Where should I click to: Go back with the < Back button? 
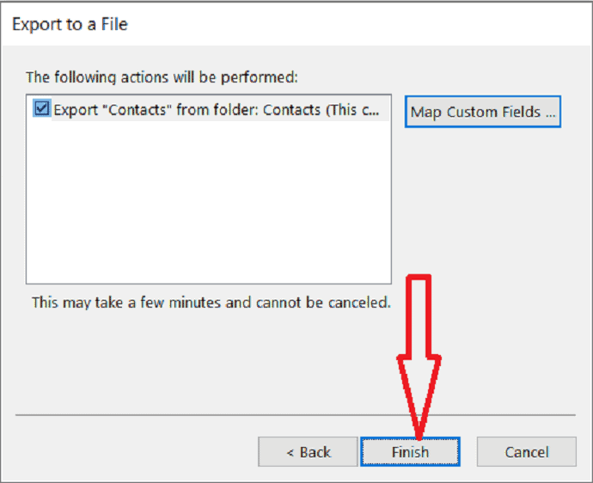[x=308, y=451]
